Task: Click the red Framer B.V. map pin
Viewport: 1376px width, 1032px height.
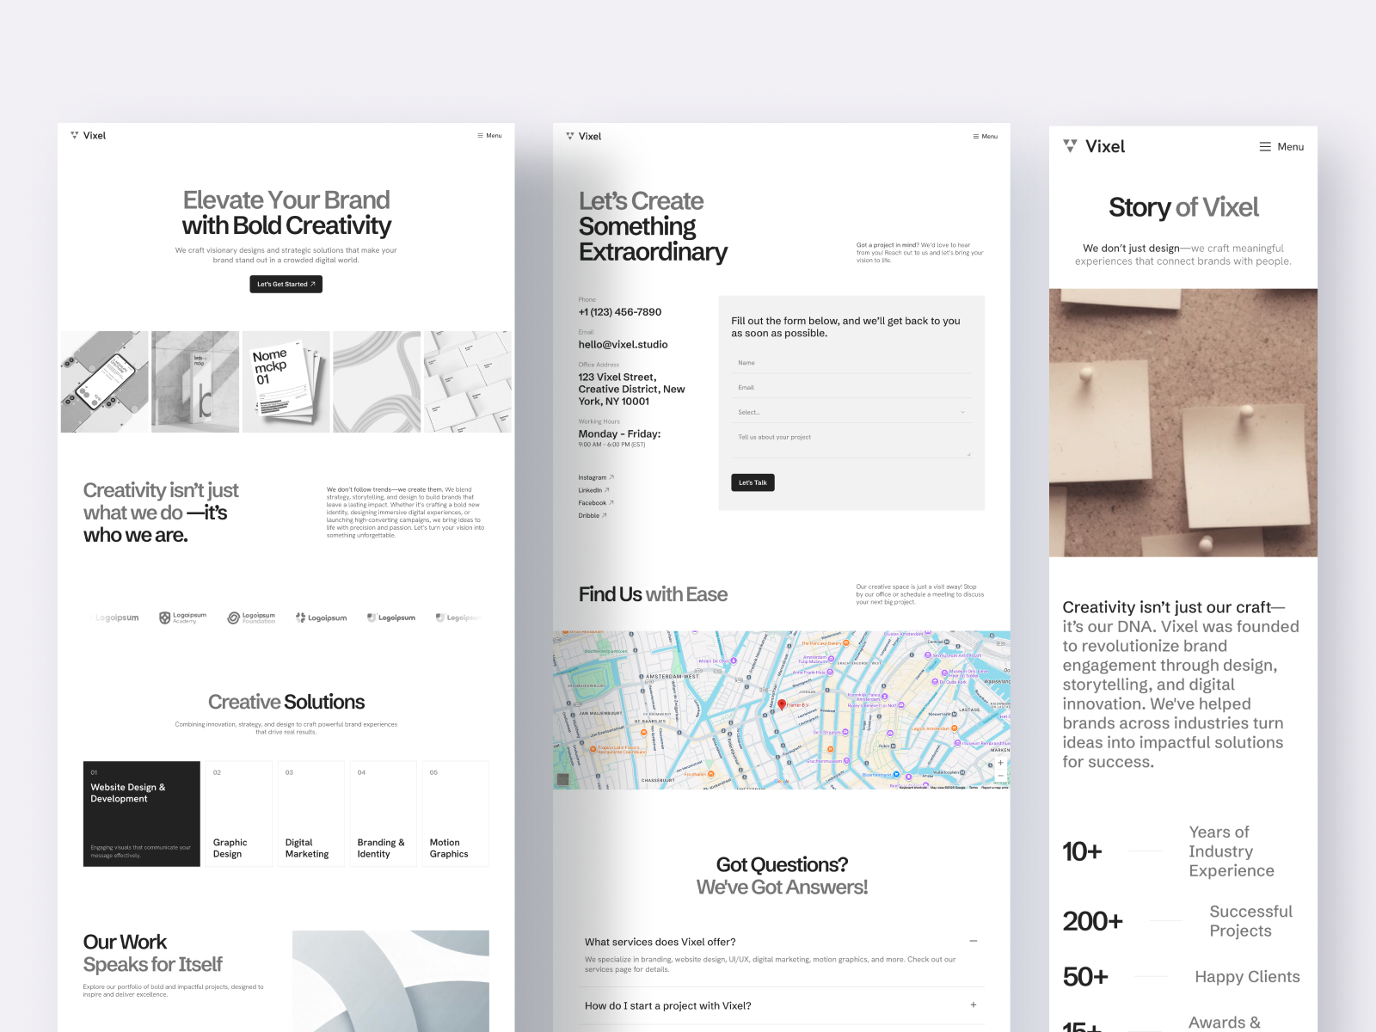Action: pos(782,704)
